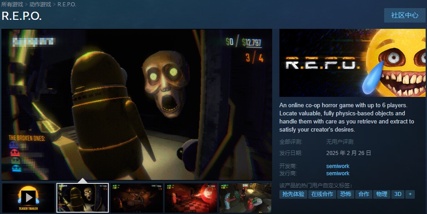Click the 全部评测 label
The width and height of the screenshot is (427, 214).
(x=291, y=141)
